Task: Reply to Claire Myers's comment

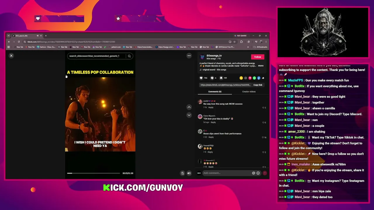Action: pos(213,122)
